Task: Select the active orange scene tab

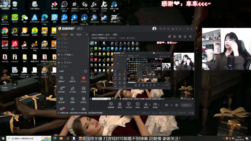Action: tap(64, 35)
